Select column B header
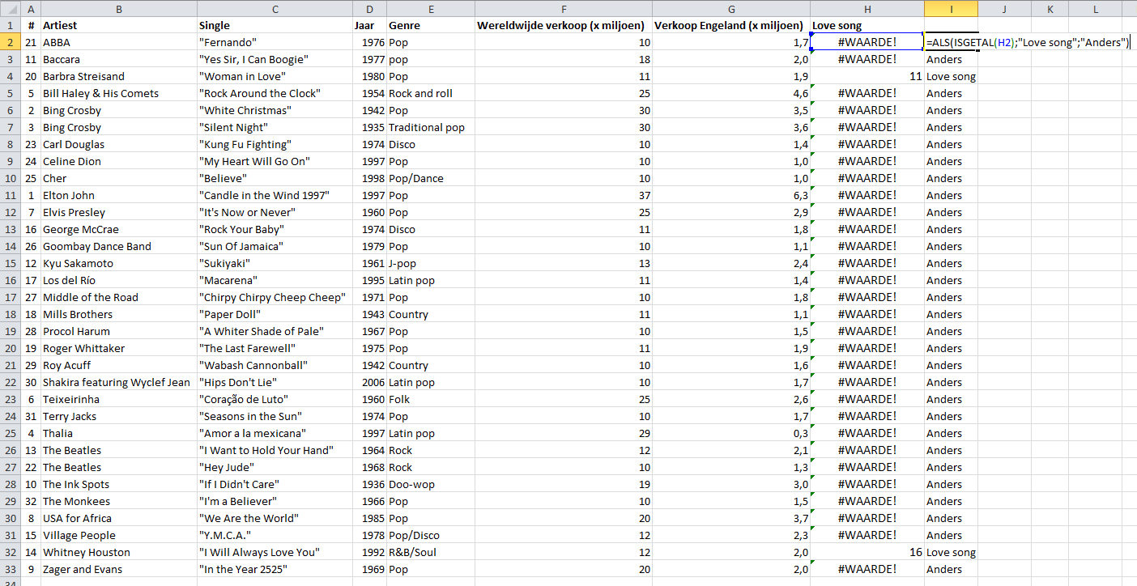Image resolution: width=1137 pixels, height=586 pixels. pyautogui.click(x=118, y=9)
